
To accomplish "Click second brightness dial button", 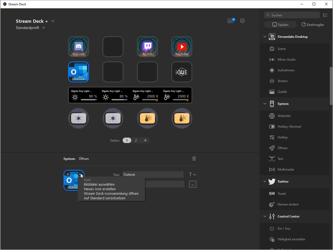I will point(113,118).
